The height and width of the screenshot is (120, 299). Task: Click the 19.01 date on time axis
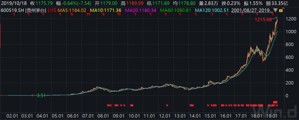272,116
